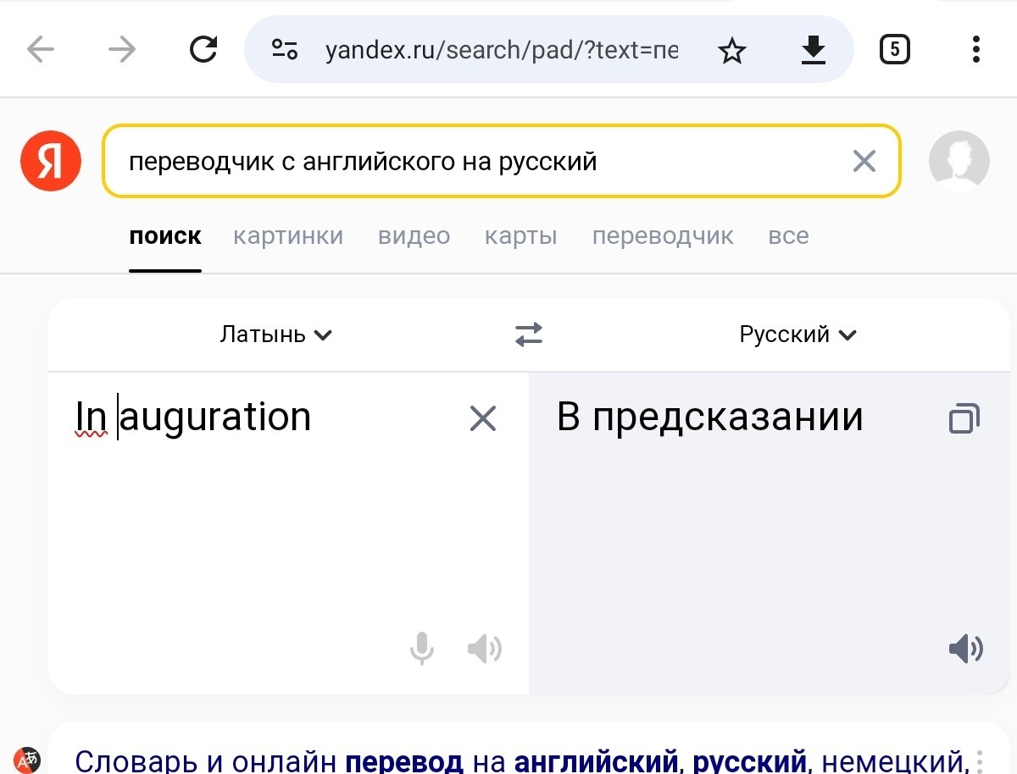Open the tab switcher showing 5 tabs
Image resolution: width=1017 pixels, height=774 pixels.
895,50
